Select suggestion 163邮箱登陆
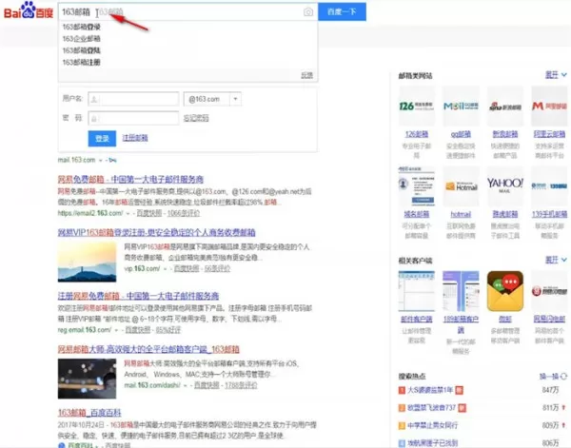The height and width of the screenshot is (448, 571). (82, 50)
